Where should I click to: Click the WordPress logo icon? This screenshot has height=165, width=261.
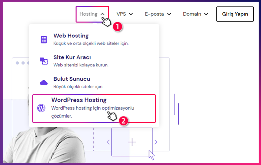point(41,108)
